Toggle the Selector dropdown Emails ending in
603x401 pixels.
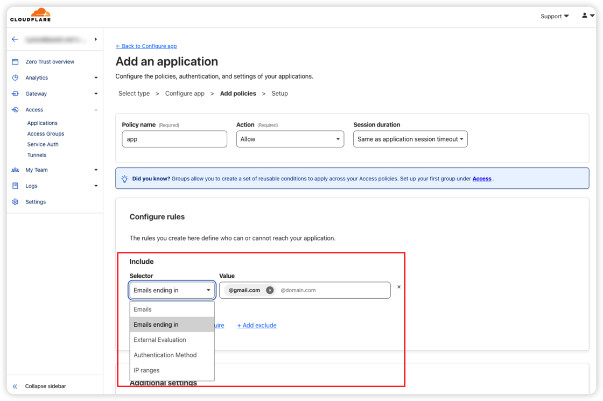[x=172, y=290]
